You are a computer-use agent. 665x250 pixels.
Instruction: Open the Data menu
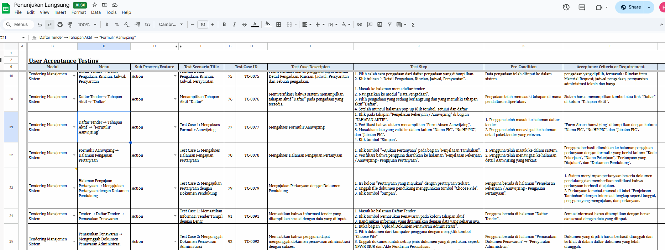pyautogui.click(x=96, y=12)
